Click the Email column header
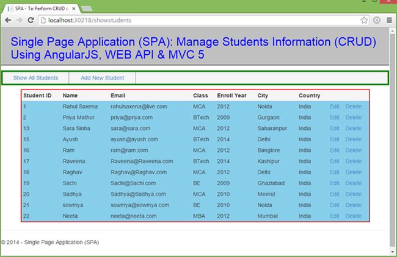 coord(118,96)
